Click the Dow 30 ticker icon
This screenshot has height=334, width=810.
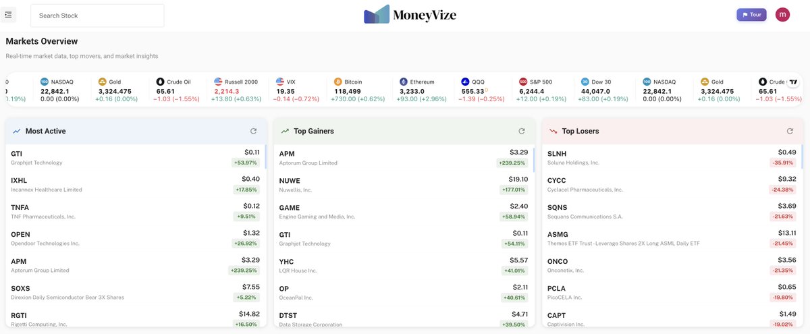[x=585, y=82]
